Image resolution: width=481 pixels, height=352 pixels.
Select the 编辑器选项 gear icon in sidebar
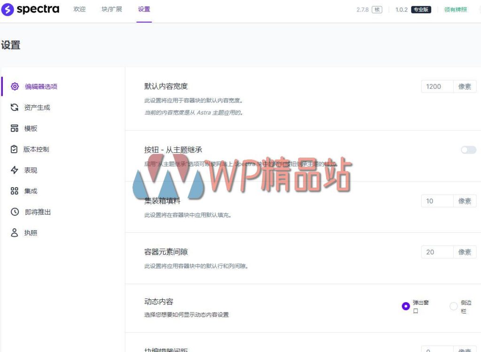pos(14,86)
